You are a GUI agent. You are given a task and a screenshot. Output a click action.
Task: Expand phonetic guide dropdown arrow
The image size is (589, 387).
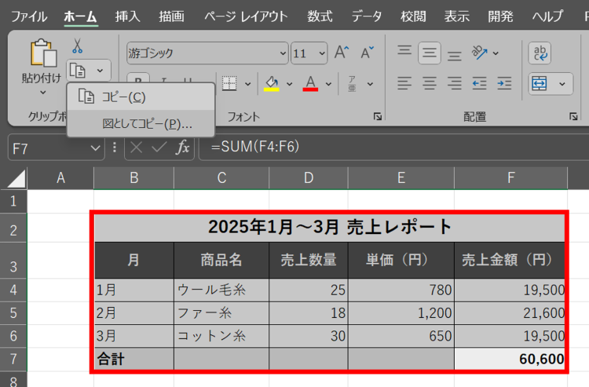pos(370,84)
